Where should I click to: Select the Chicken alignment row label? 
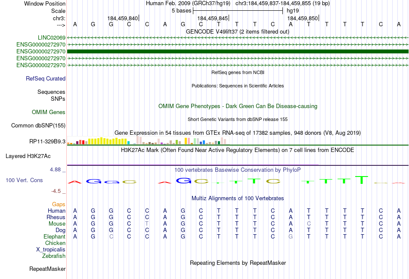55,243
